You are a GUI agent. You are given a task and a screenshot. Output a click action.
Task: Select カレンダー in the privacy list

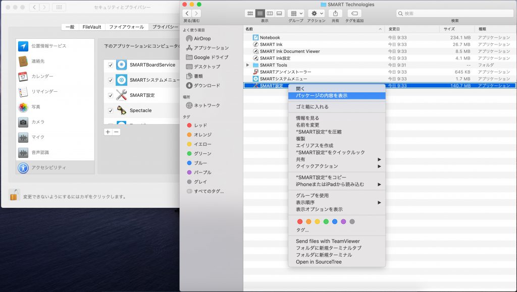[55, 76]
